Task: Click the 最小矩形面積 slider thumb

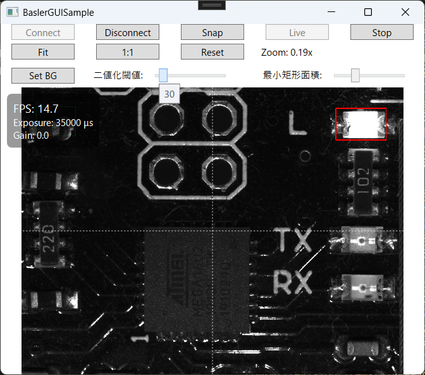Action: click(355, 75)
